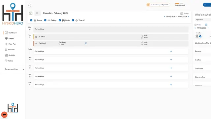
Task: Click the Desks icon in filters
Action: coord(63,20)
